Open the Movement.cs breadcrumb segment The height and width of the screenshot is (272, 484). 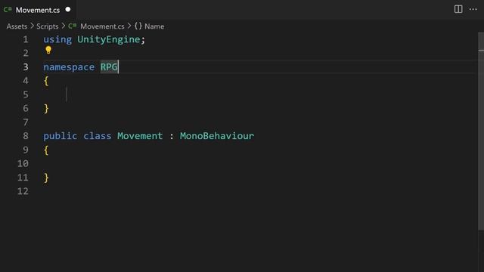(102, 26)
